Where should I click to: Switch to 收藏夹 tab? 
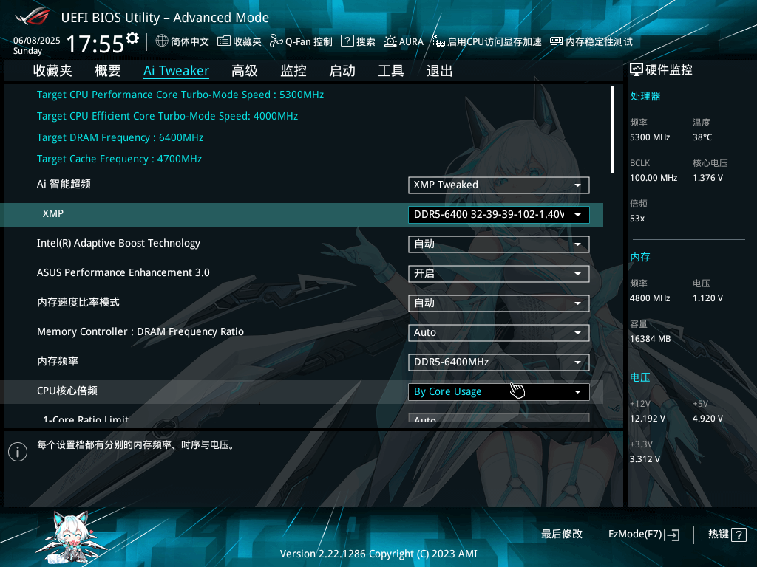tap(52, 71)
